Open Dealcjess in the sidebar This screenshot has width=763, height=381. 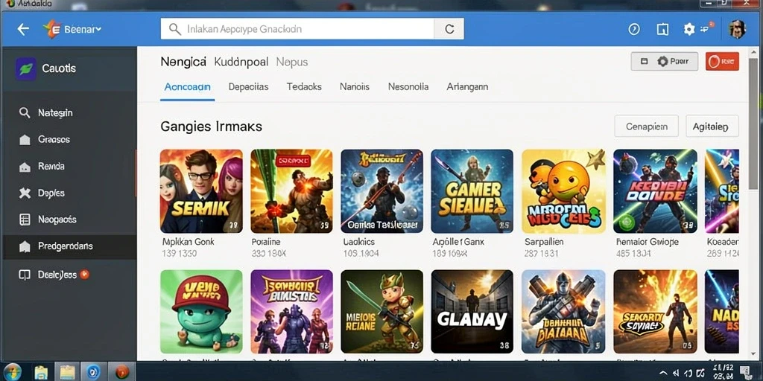point(68,275)
